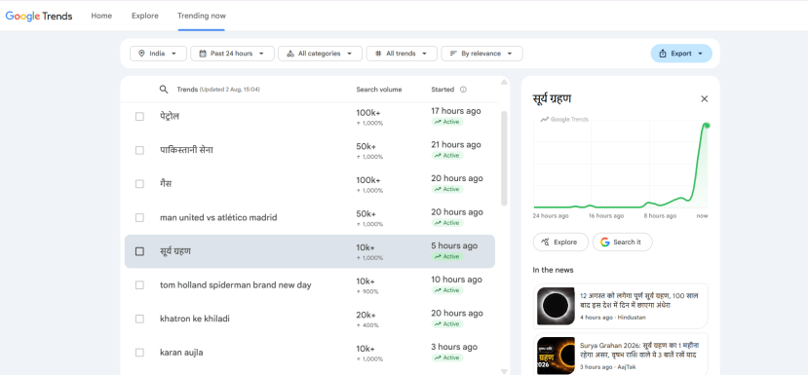Click Active badge in पाकिस्तानी सेना row

click(x=447, y=156)
